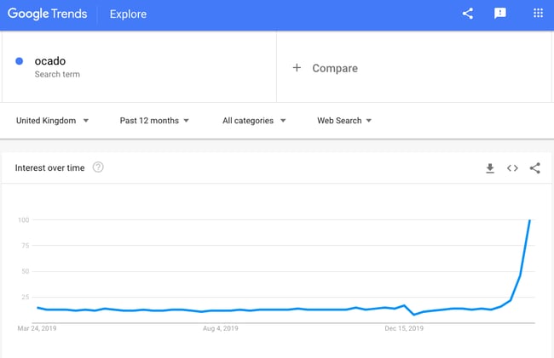This screenshot has height=358, width=554.
Task: Open the embed code icon
Action: tap(512, 168)
